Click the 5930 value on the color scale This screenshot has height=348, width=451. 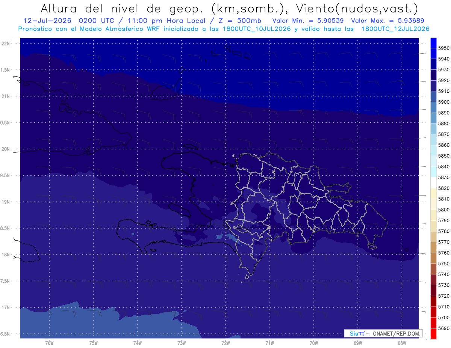pos(444,69)
